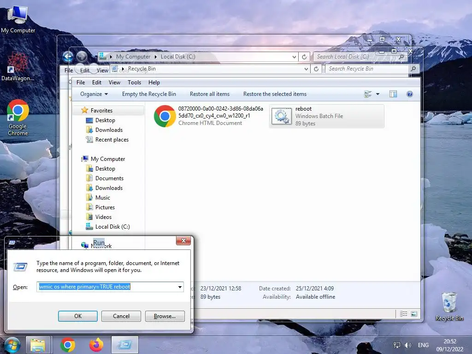This screenshot has height=354, width=472.
Task: Click OK in the Run dialog
Action: point(78,316)
